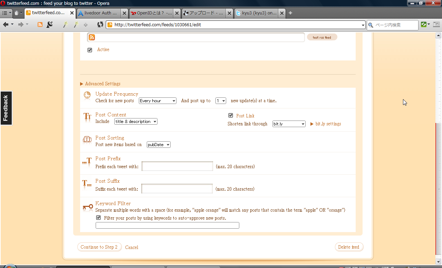
Task: Click the test rss feed button
Action: pos(322,37)
